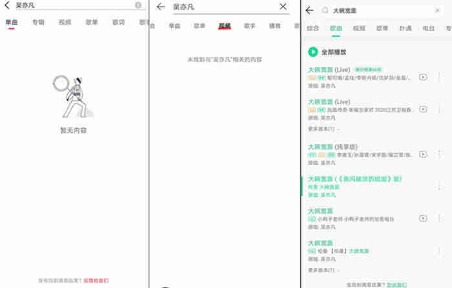Open more options for first 大碗宽面 (Live)

tap(440, 77)
